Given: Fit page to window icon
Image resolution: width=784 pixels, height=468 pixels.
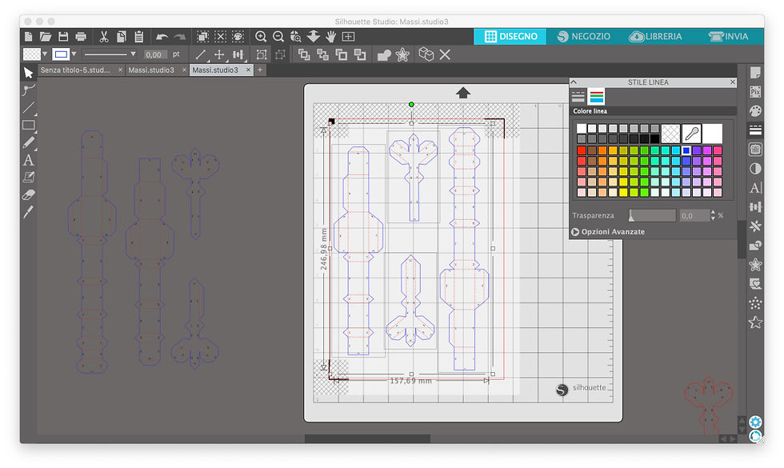Looking at the screenshot, I should click(x=348, y=37).
